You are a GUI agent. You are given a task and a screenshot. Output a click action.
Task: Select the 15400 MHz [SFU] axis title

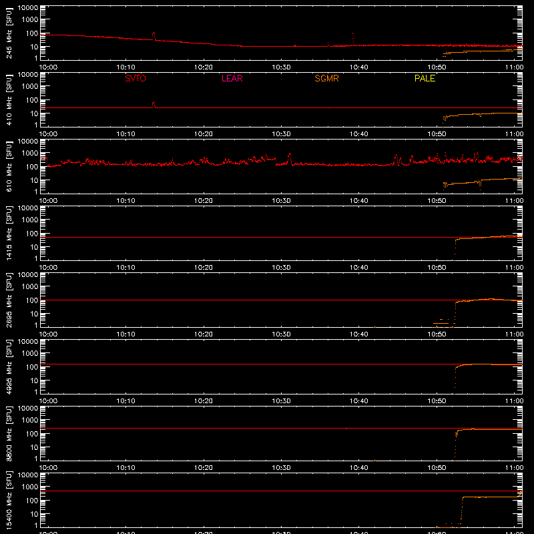(9, 500)
